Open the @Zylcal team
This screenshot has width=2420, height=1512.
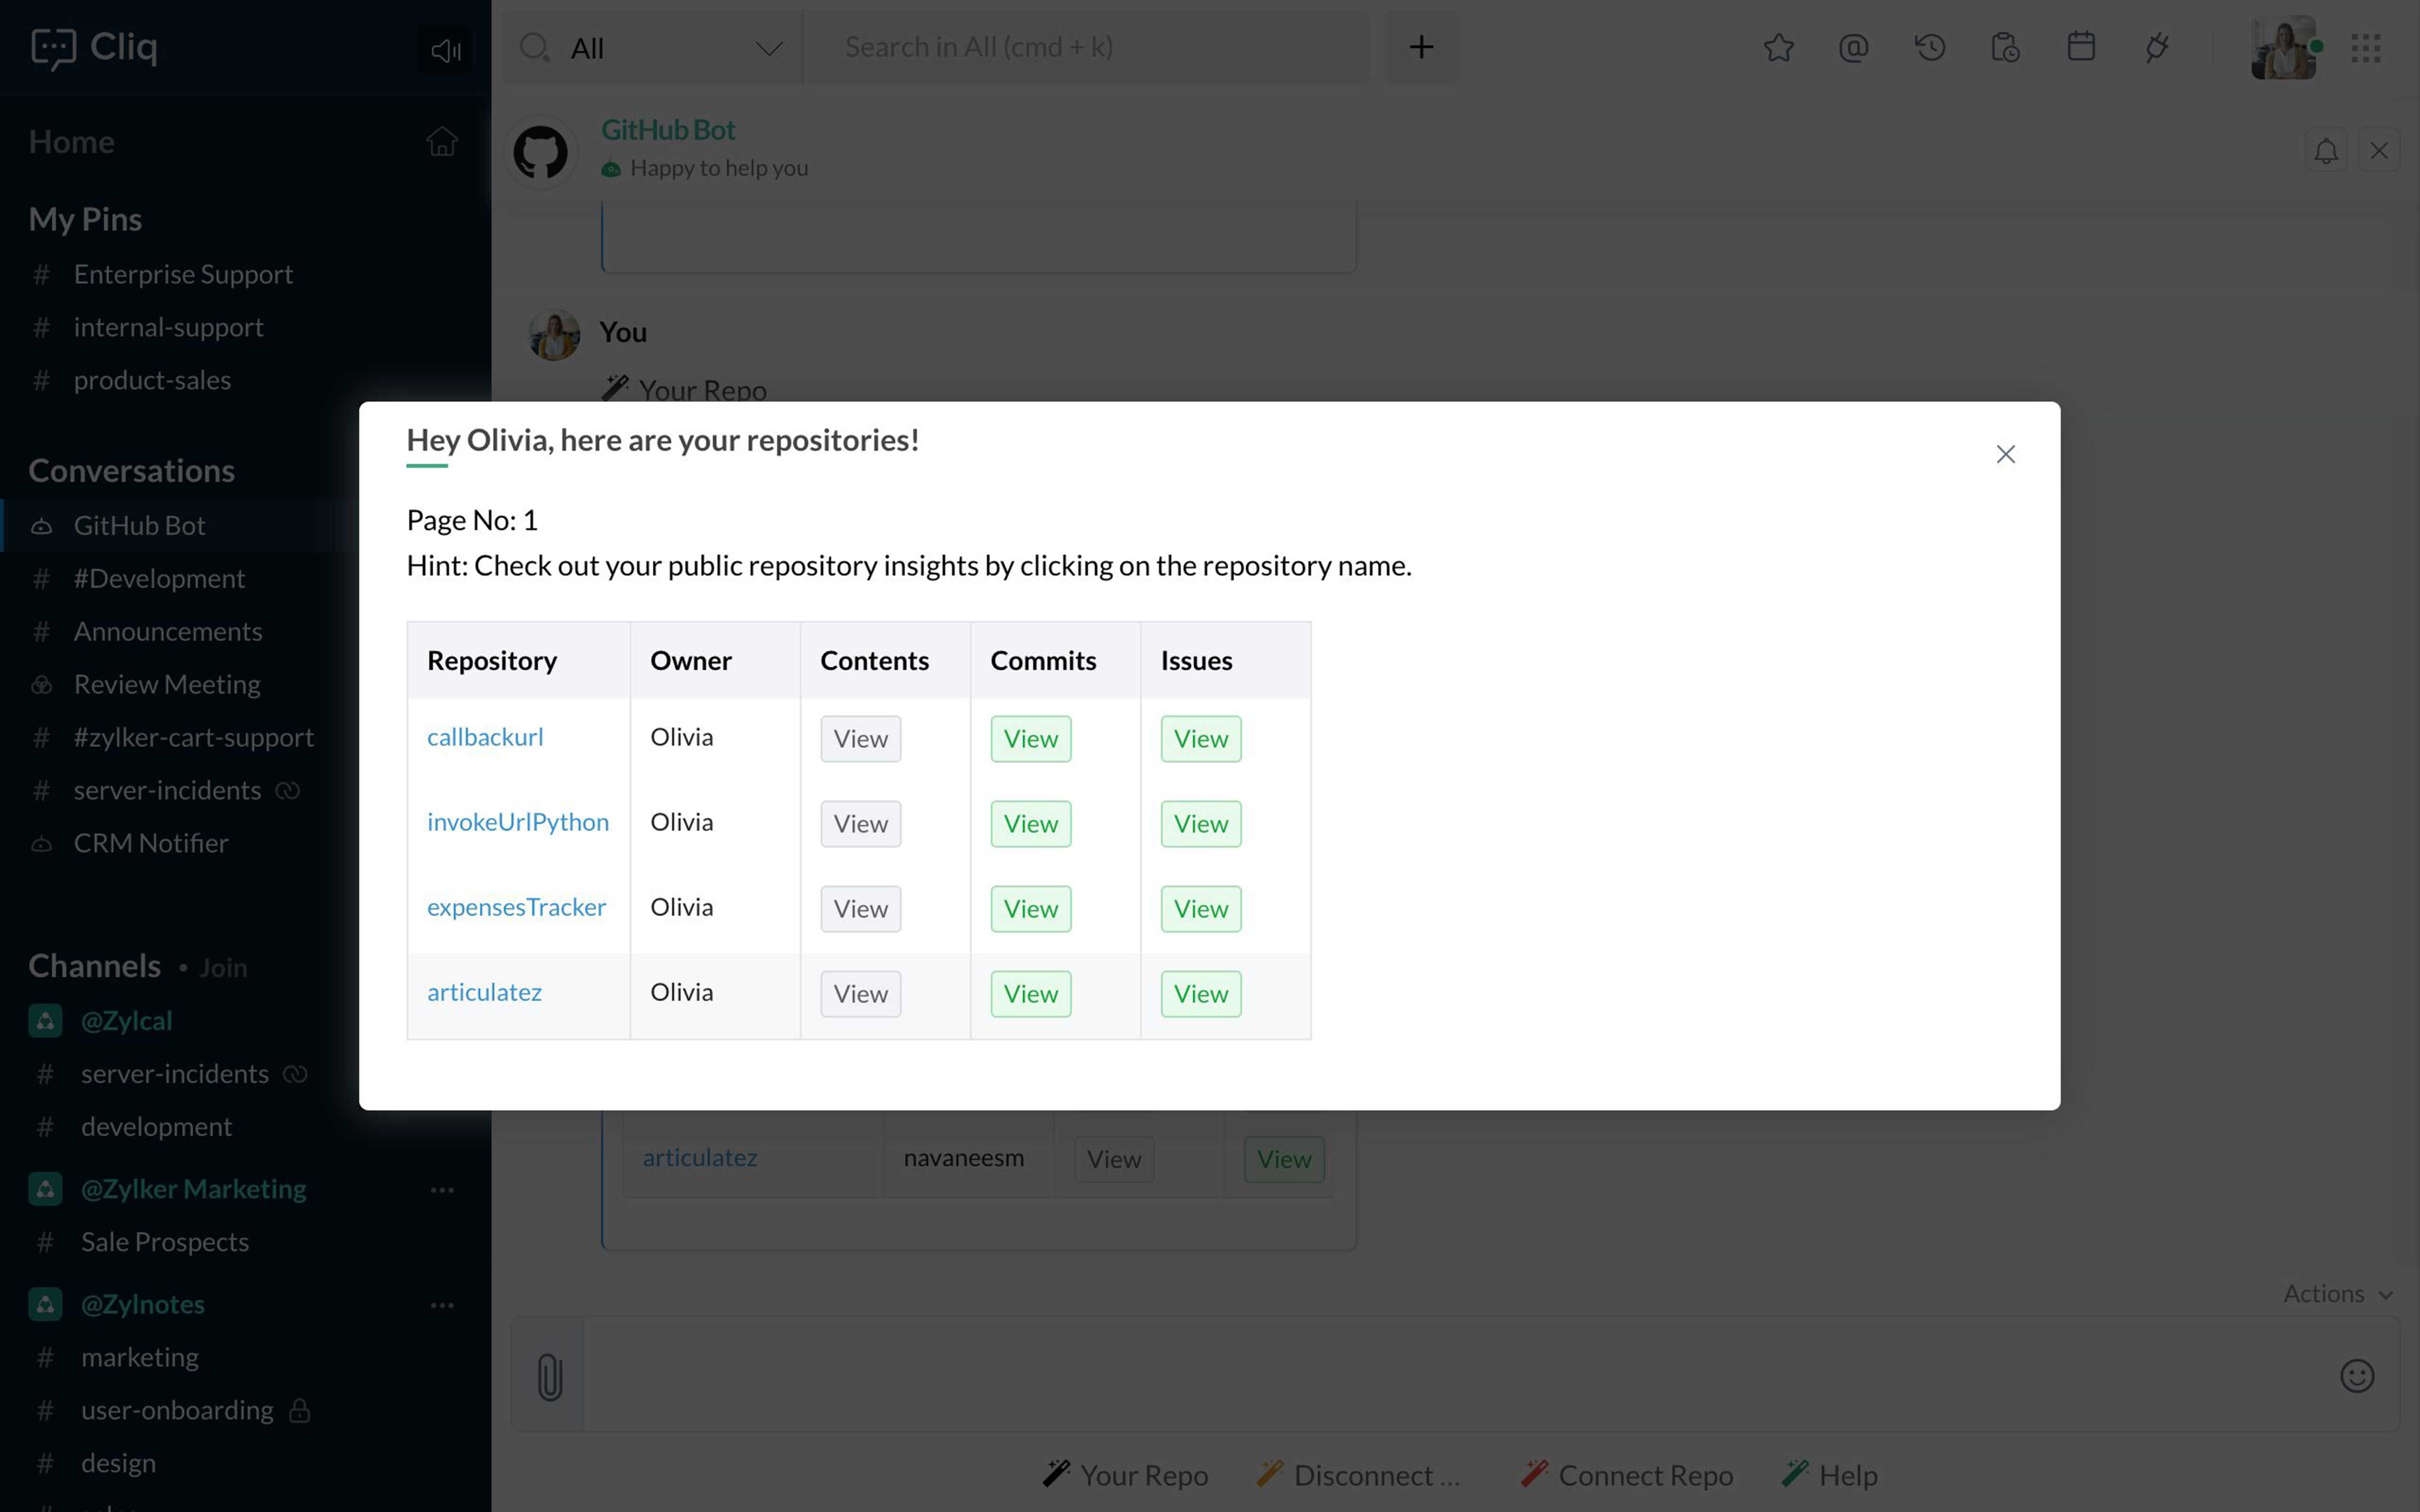tap(126, 1020)
